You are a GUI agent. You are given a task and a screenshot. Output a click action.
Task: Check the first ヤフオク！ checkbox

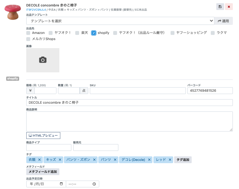[x=51, y=33]
